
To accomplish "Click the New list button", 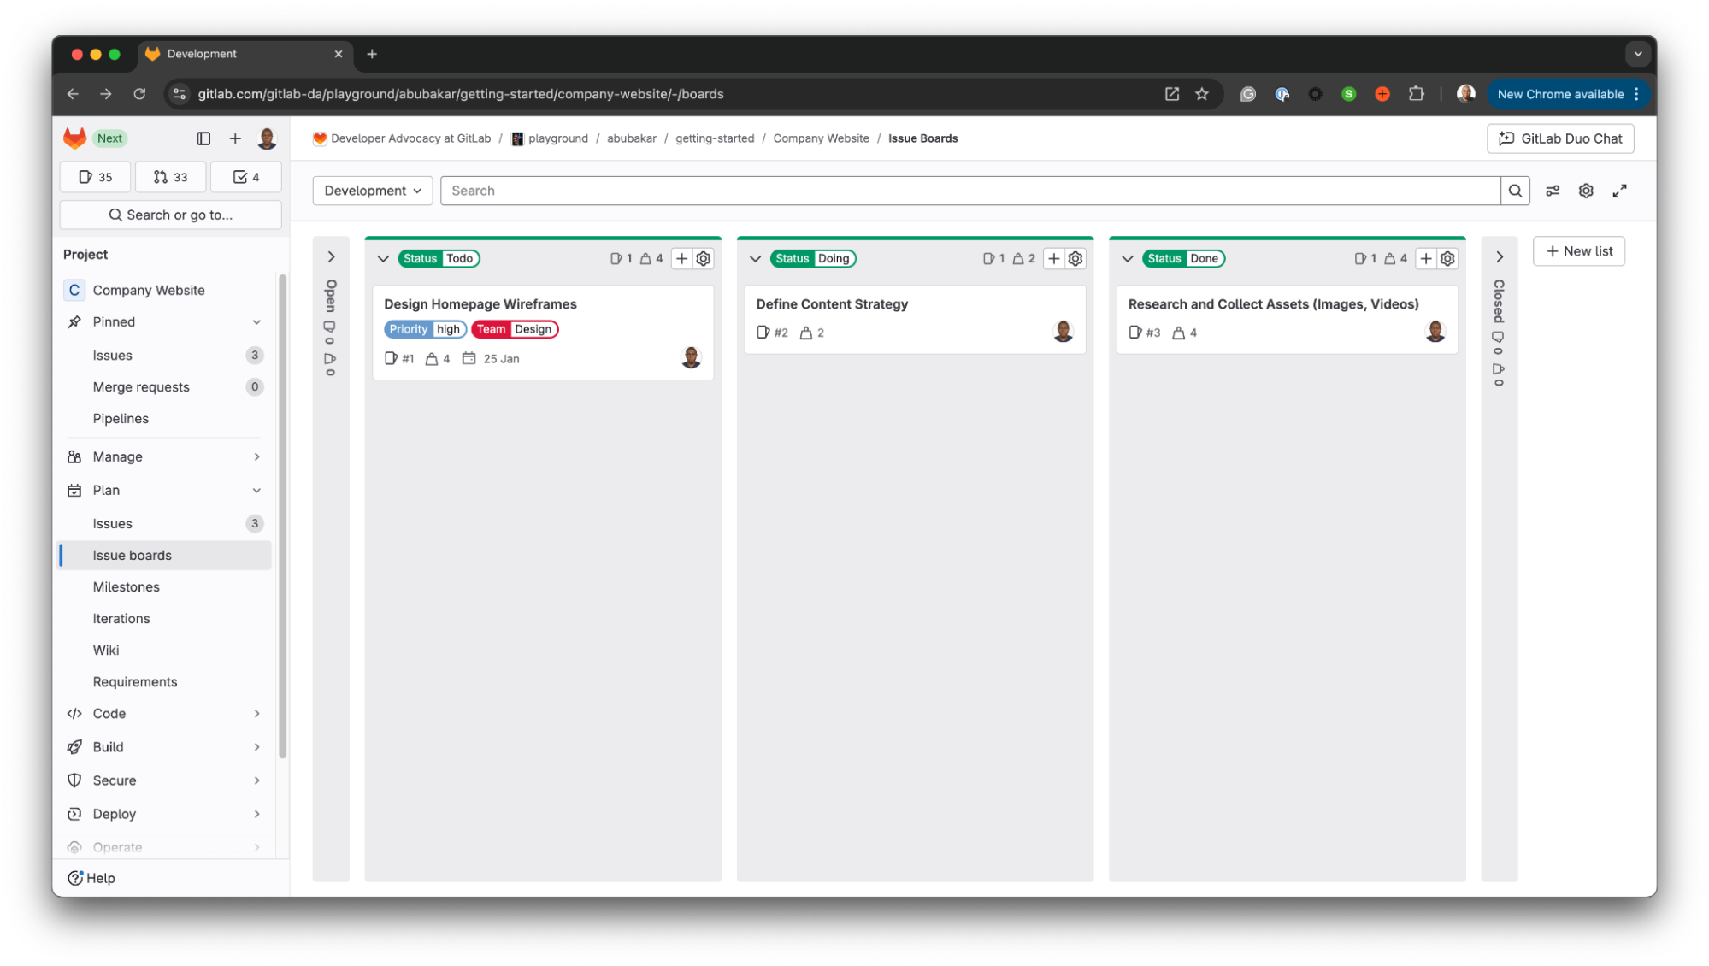I will pos(1579,250).
